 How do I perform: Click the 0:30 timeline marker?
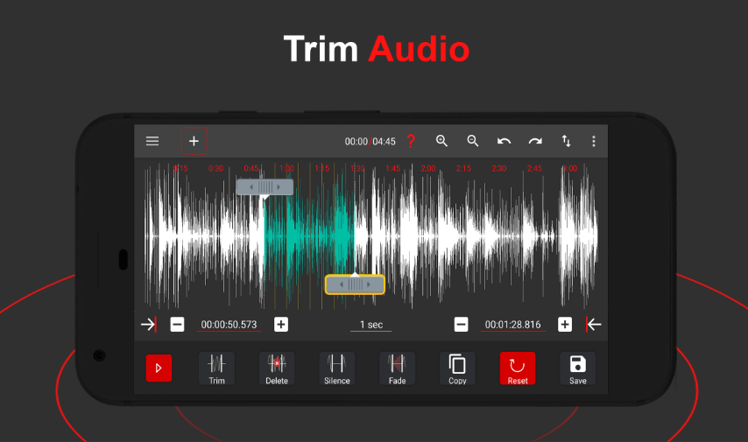[215, 168]
